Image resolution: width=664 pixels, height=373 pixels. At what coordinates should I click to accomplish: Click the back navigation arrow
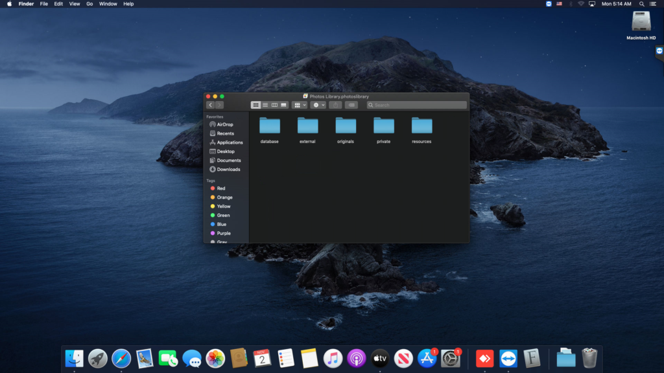(x=210, y=105)
